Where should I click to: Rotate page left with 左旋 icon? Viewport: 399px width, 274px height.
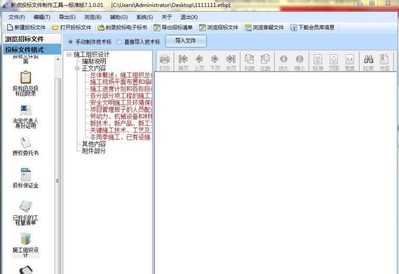(x=265, y=59)
